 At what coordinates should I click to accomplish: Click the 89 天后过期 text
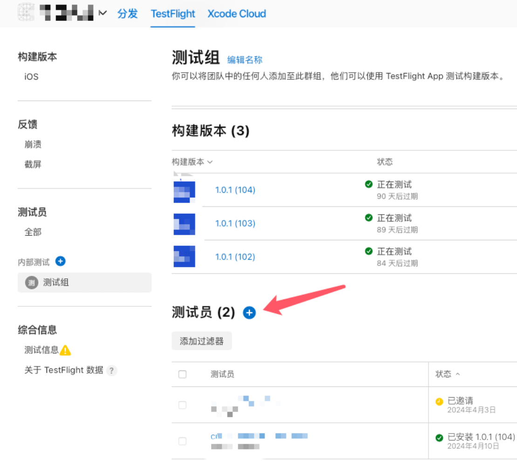[x=397, y=230]
